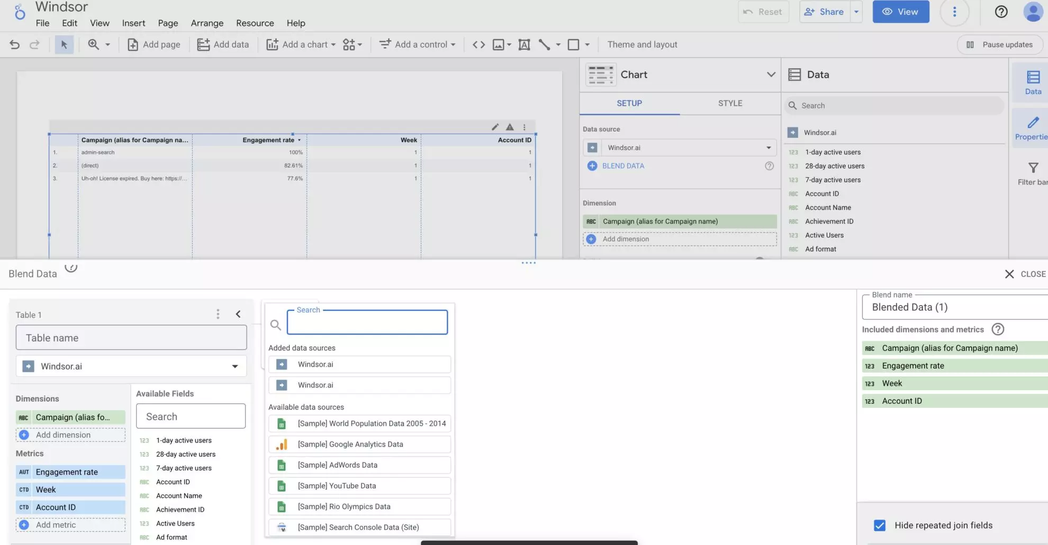Open the Add a control dropdown

click(418, 44)
